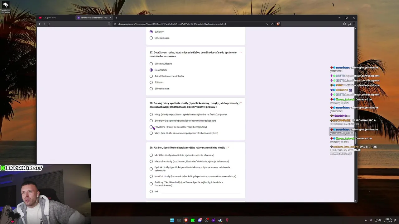Choose 'Vždy' for question 28
This screenshot has width=399, height=224.
[151, 133]
